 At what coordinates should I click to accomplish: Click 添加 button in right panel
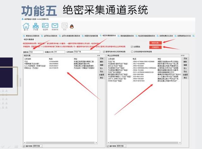pos(185,58)
